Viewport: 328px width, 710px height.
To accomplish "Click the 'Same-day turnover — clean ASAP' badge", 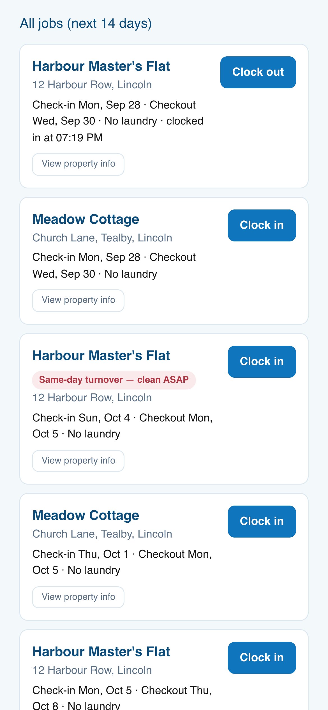I will pos(114,380).
